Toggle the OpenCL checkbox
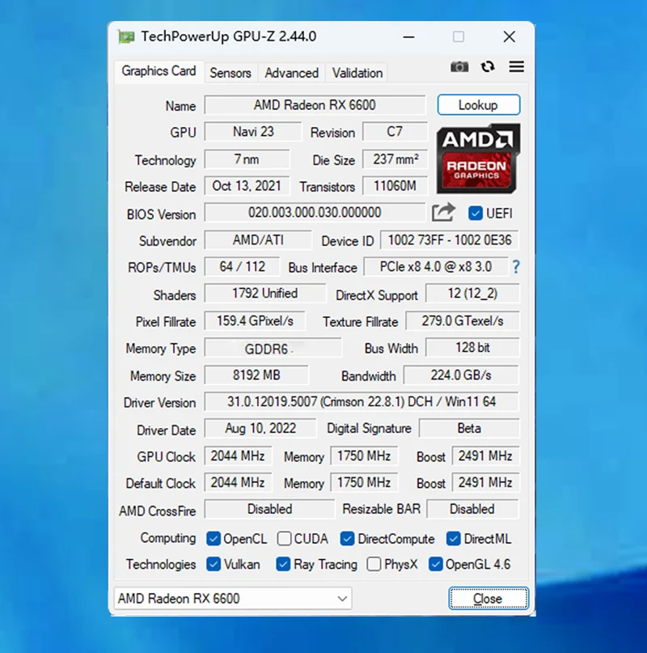This screenshot has width=647, height=653. point(214,538)
